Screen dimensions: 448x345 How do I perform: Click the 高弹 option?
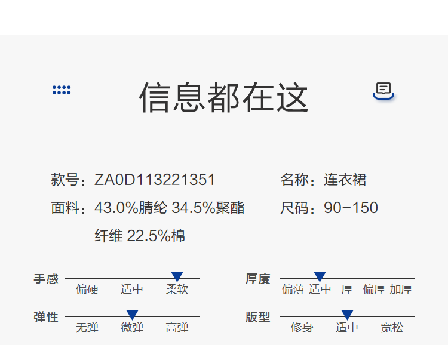(177, 328)
